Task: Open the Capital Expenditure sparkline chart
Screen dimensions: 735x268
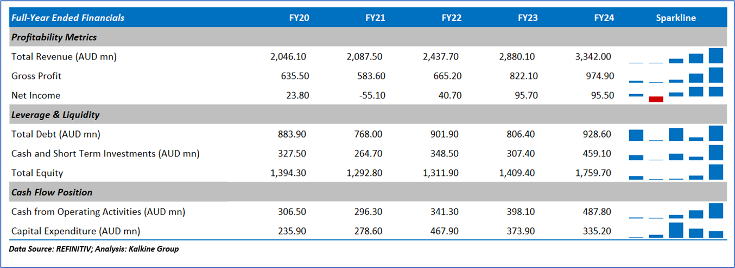Action: pos(676,231)
